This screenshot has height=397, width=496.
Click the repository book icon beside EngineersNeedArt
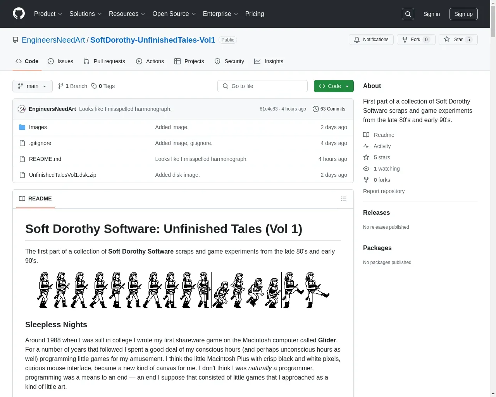tap(15, 40)
